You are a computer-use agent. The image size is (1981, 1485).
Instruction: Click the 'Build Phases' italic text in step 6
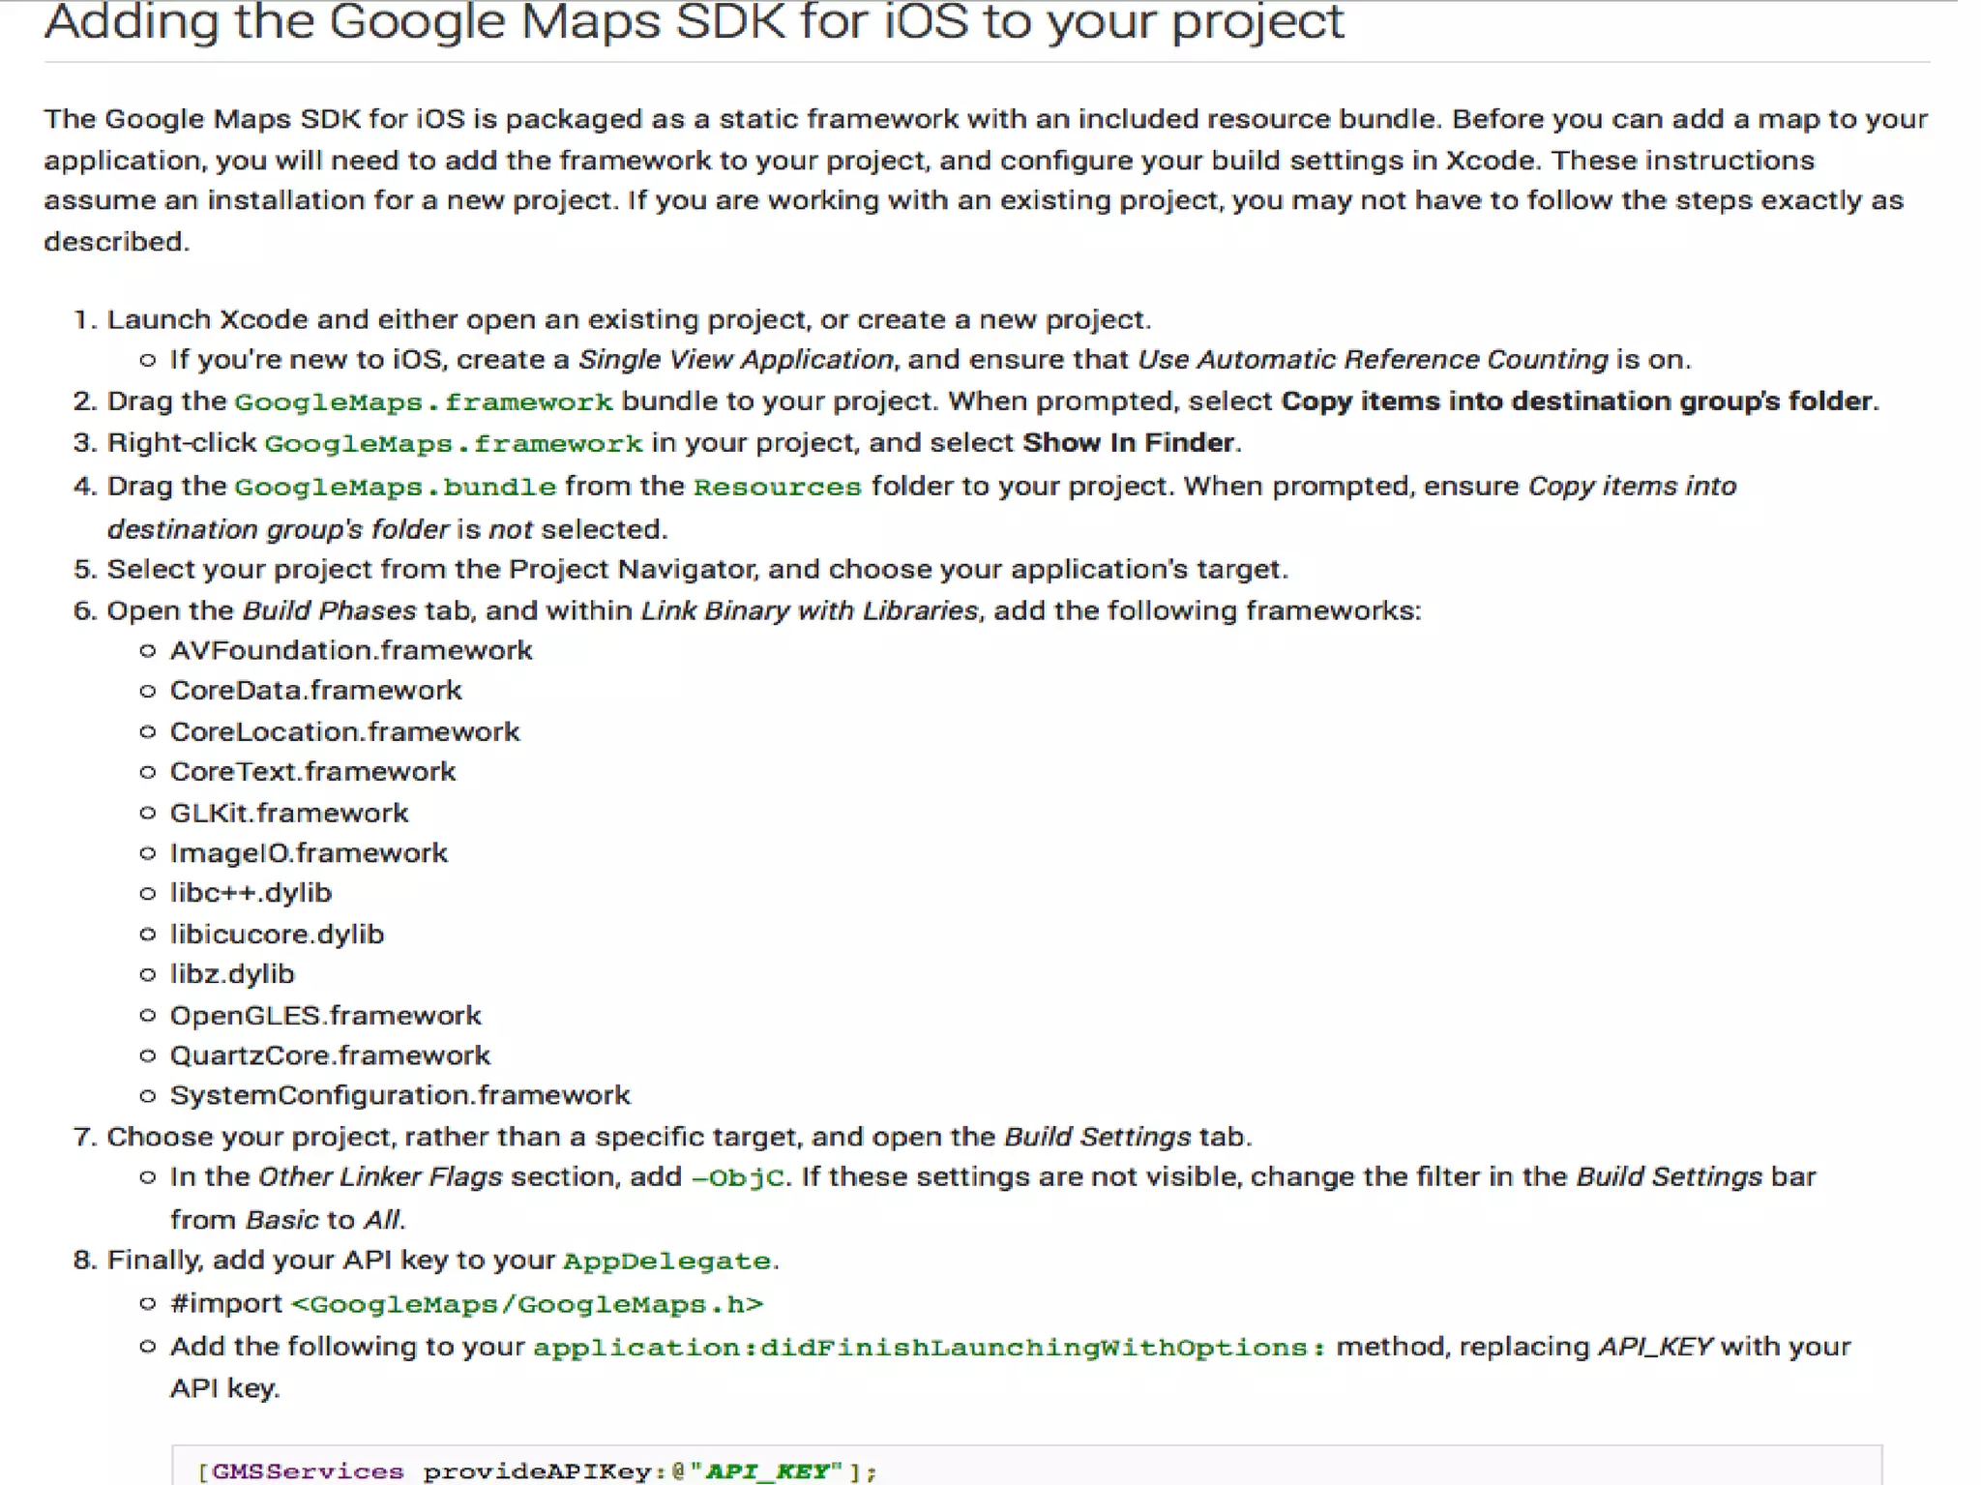330,611
